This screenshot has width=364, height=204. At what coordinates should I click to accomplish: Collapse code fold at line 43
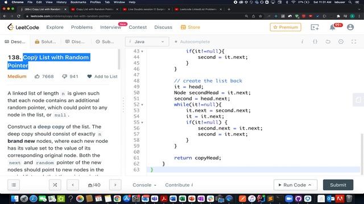(x=142, y=52)
